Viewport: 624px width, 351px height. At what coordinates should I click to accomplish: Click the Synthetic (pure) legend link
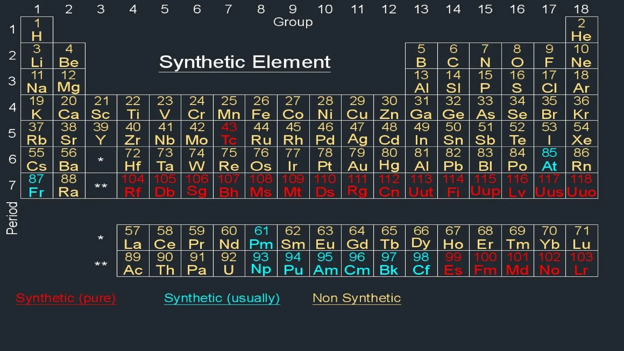tap(66, 298)
